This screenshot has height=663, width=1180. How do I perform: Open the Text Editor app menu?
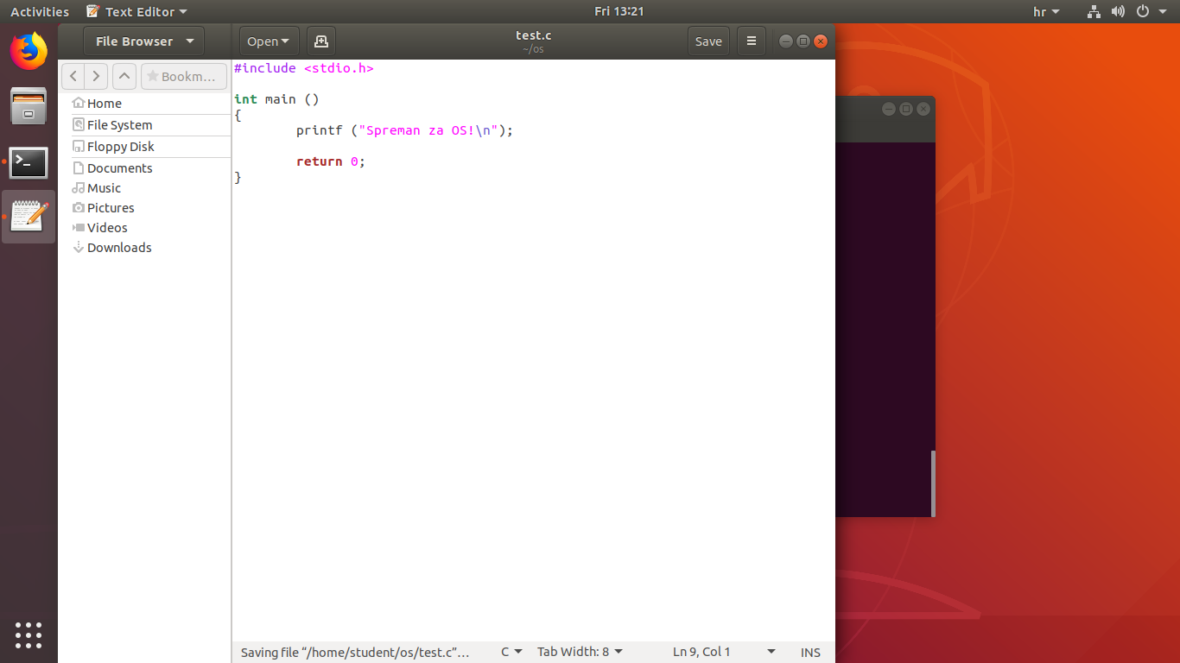(x=136, y=12)
